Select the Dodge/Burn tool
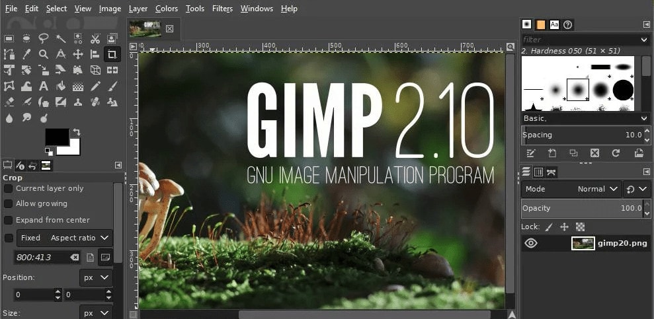Image resolution: width=654 pixels, height=319 pixels. pos(44,118)
